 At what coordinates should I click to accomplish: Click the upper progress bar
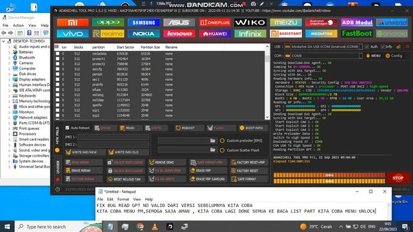329,175
